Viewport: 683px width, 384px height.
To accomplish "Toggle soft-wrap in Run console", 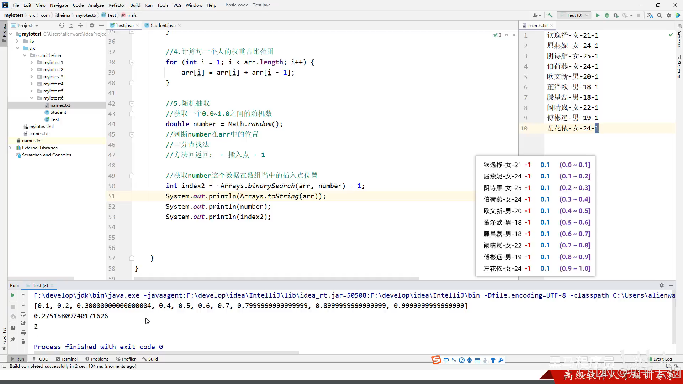I will pyautogui.click(x=23, y=314).
